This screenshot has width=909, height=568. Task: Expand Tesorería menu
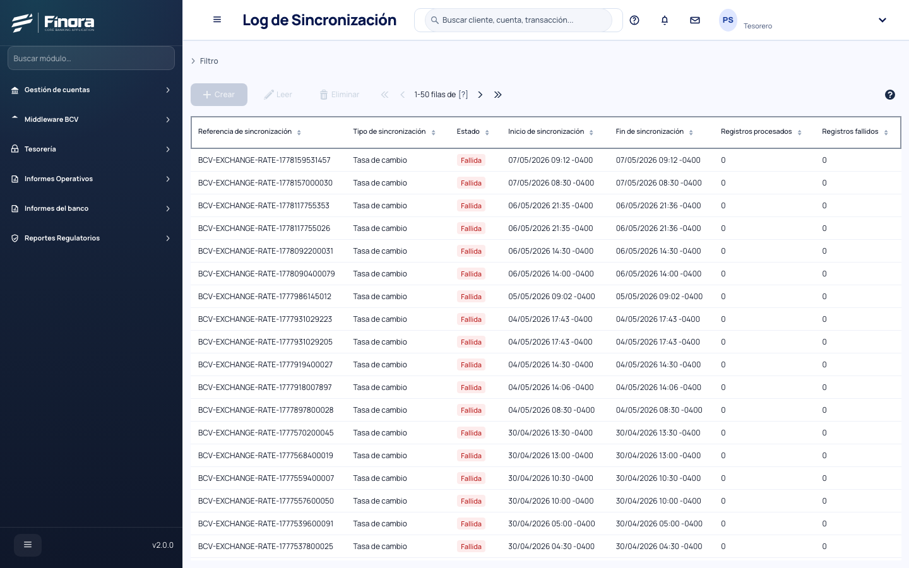91,149
